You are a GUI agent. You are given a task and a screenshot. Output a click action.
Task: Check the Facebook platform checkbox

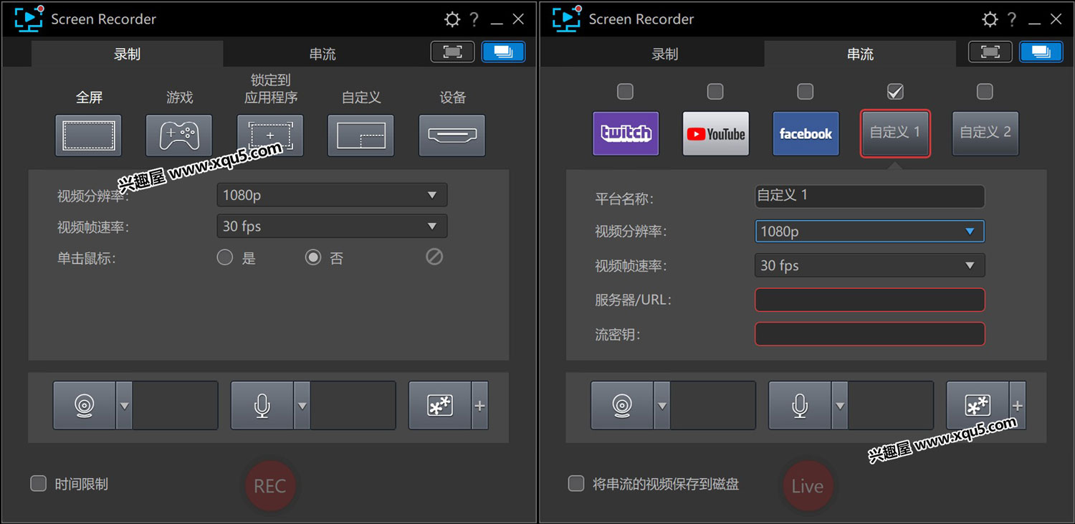pos(806,91)
